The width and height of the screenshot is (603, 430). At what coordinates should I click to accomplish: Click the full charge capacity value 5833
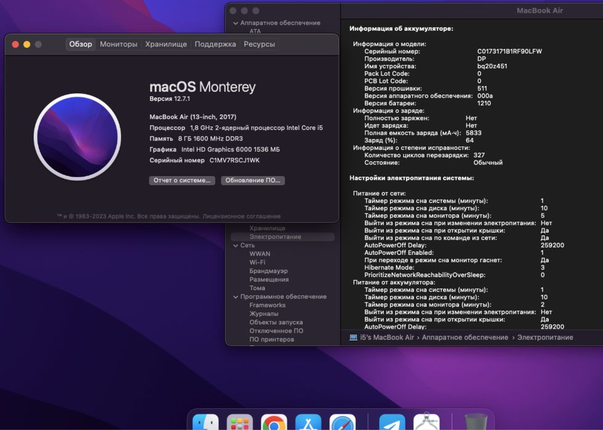(474, 133)
